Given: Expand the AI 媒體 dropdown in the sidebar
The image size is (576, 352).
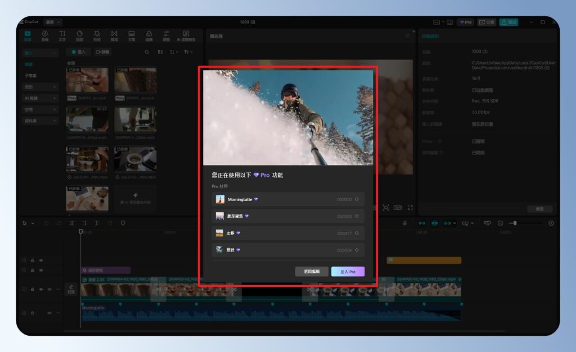Looking at the screenshot, I should click(x=39, y=98).
